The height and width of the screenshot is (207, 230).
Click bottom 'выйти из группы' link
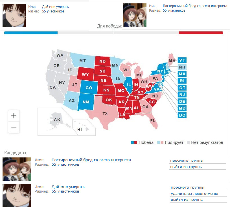[x=187, y=200]
